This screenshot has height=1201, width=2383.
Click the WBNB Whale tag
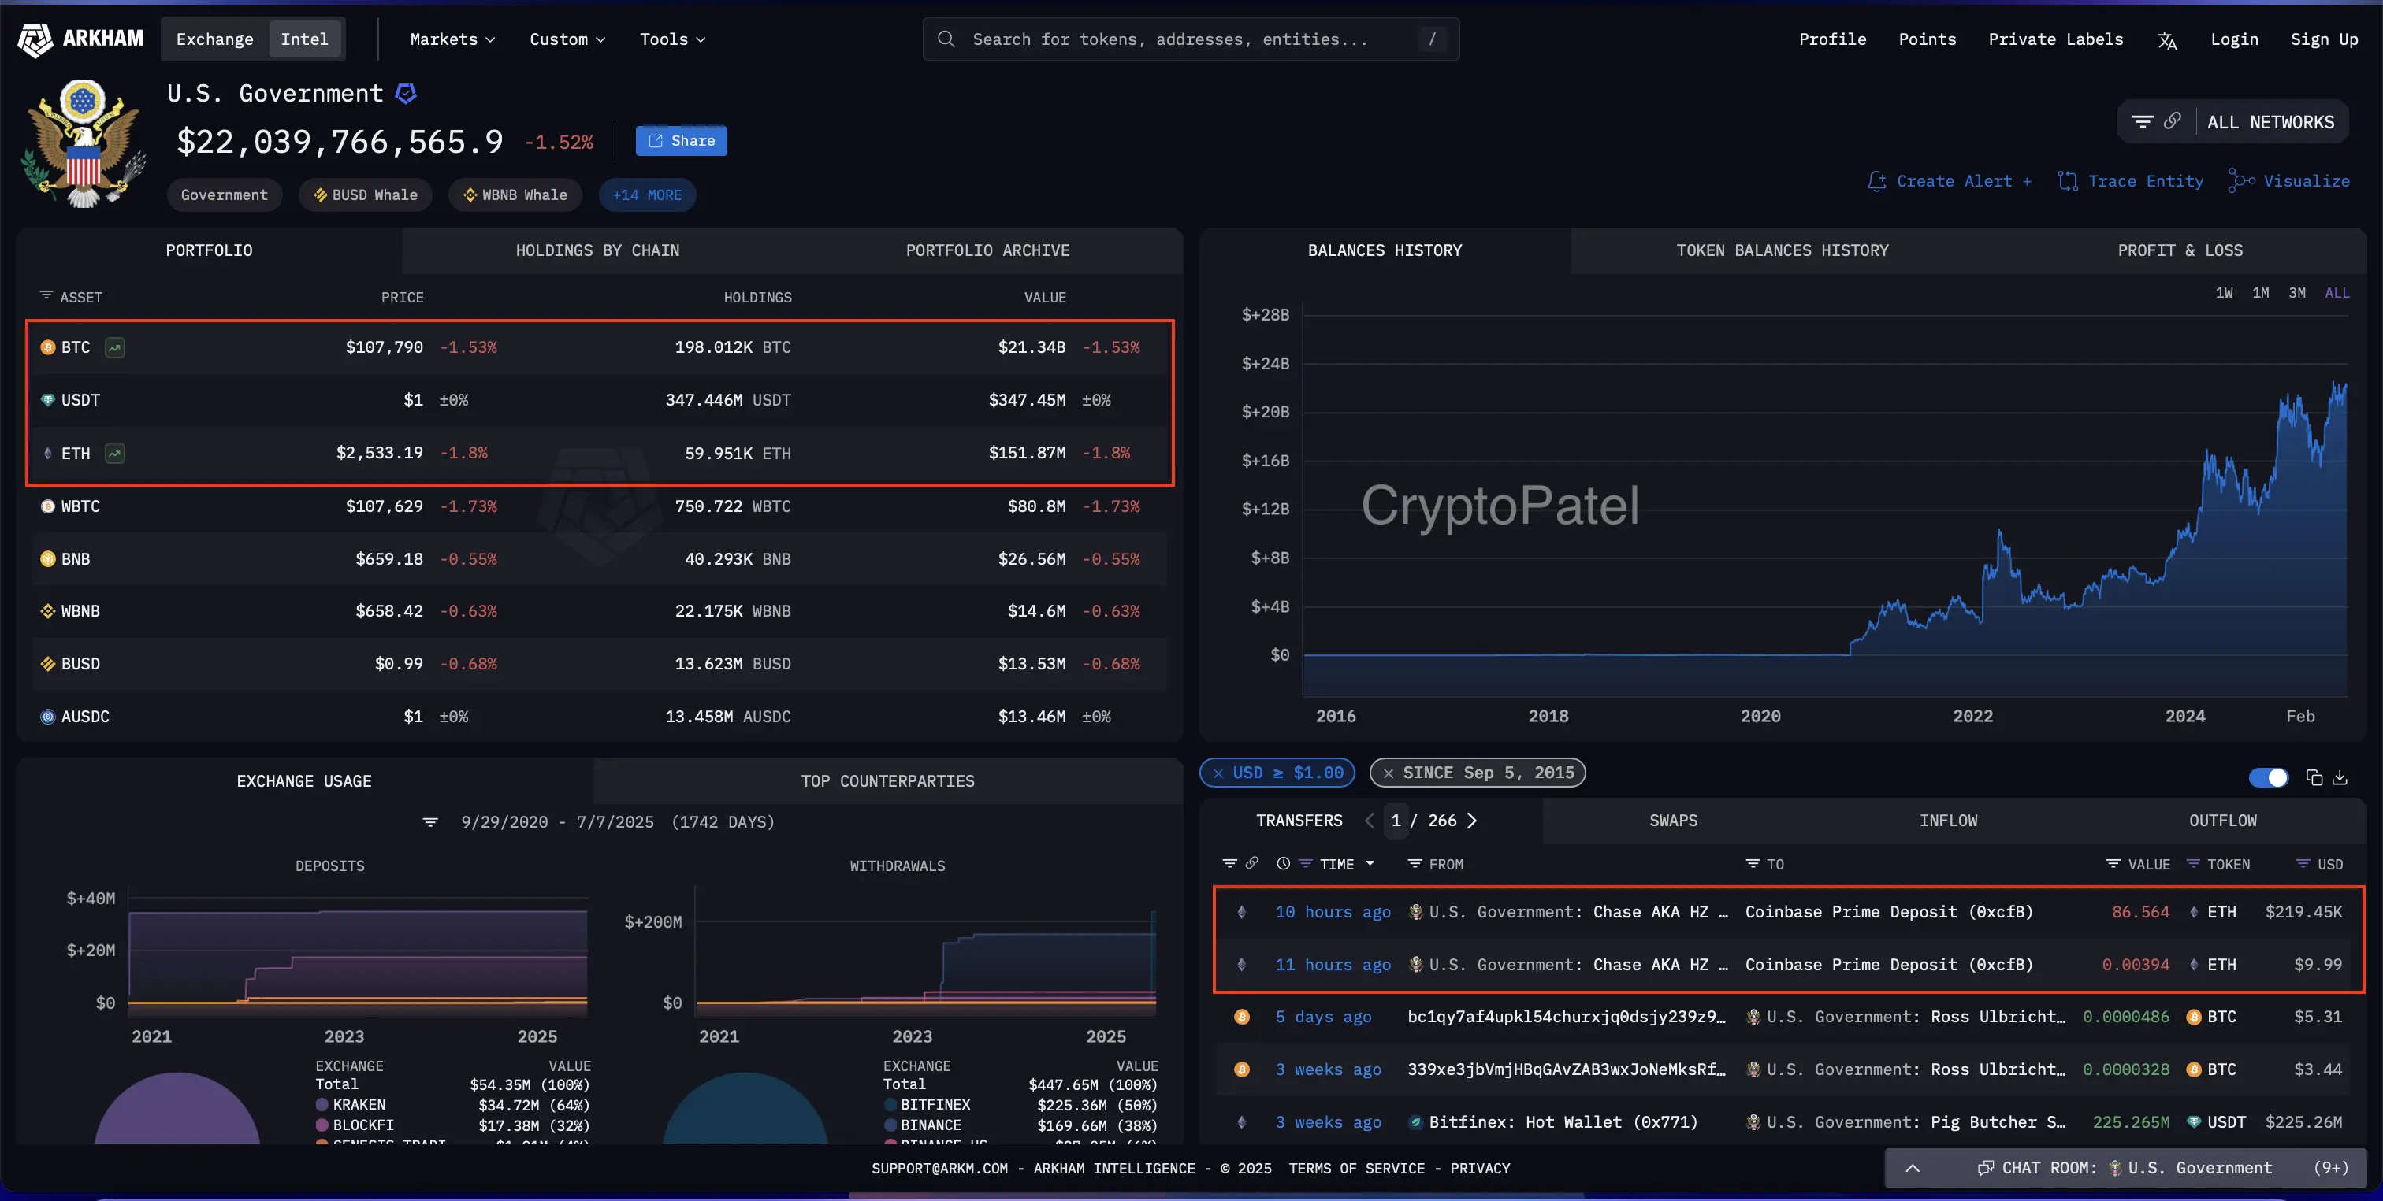[515, 195]
